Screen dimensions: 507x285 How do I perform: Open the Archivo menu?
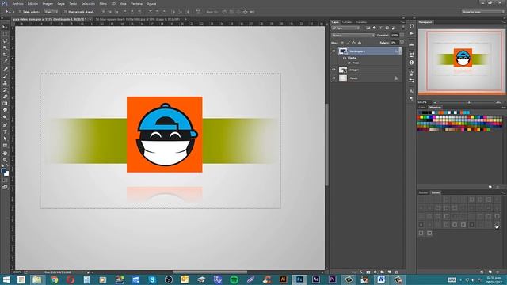(x=17, y=3)
